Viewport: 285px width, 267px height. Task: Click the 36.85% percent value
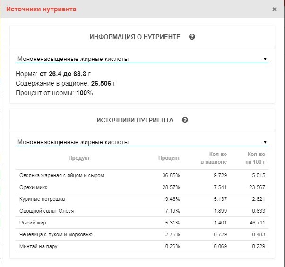pos(171,175)
